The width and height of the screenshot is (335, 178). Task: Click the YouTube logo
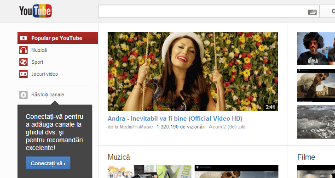click(35, 11)
